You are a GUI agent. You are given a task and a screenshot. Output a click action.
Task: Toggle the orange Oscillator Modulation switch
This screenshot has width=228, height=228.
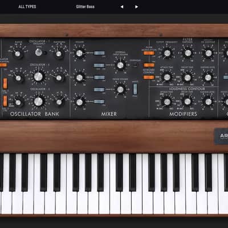click(x=3, y=65)
